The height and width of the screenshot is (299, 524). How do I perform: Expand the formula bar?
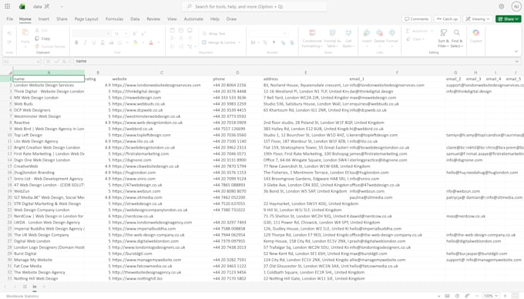point(517,62)
